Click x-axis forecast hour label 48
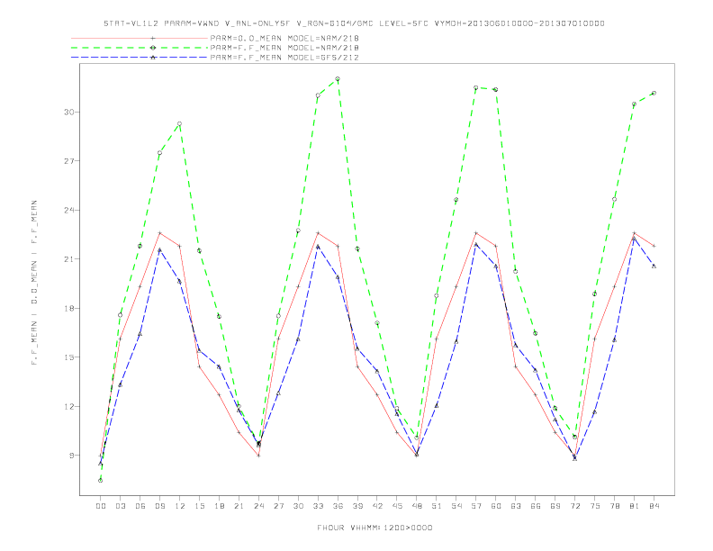 417,506
